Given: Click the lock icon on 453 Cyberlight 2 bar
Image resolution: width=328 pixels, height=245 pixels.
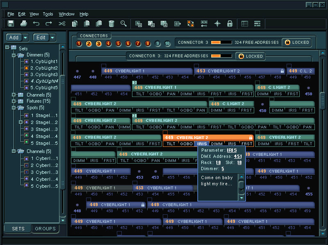Looking at the screenshot, I should [282, 71].
